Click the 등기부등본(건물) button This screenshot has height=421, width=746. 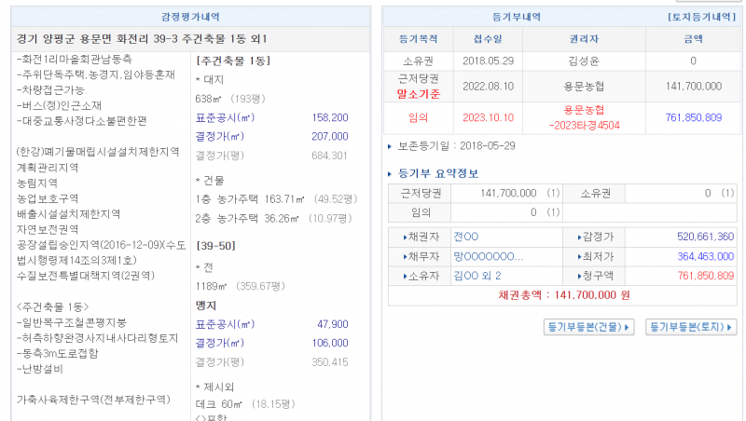pos(588,326)
